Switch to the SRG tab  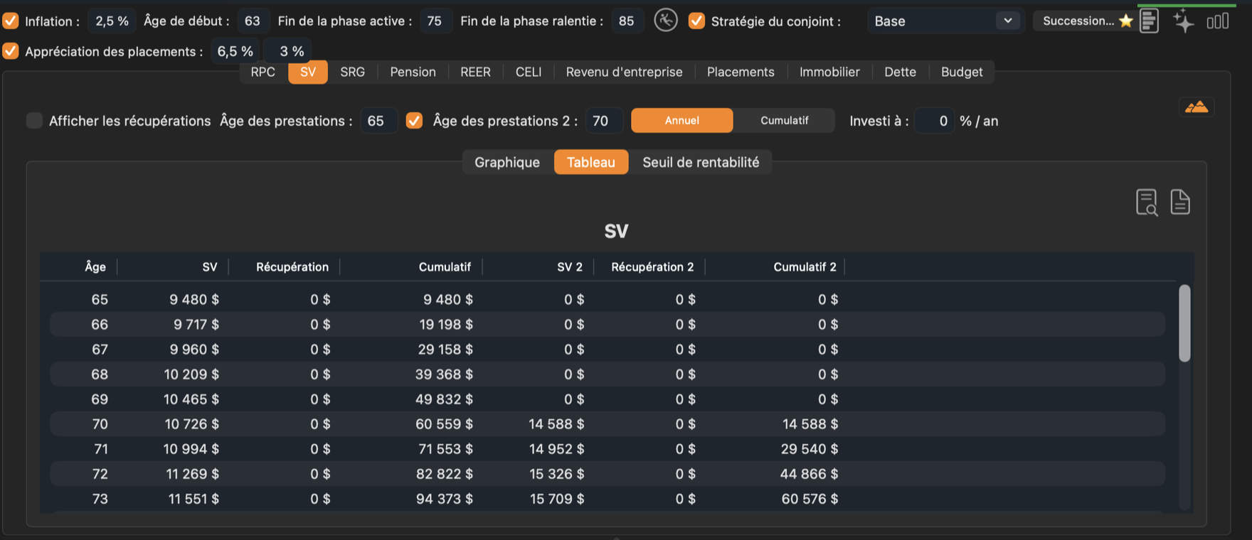pos(353,72)
